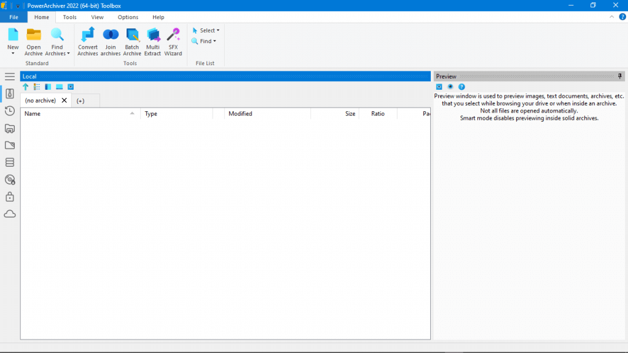The image size is (628, 353).
Task: Open the cloud icon in left sidebar
Action: click(x=10, y=214)
